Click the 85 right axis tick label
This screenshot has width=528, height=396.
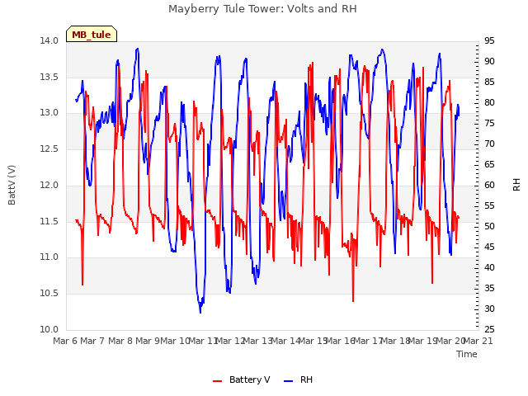click(x=489, y=82)
